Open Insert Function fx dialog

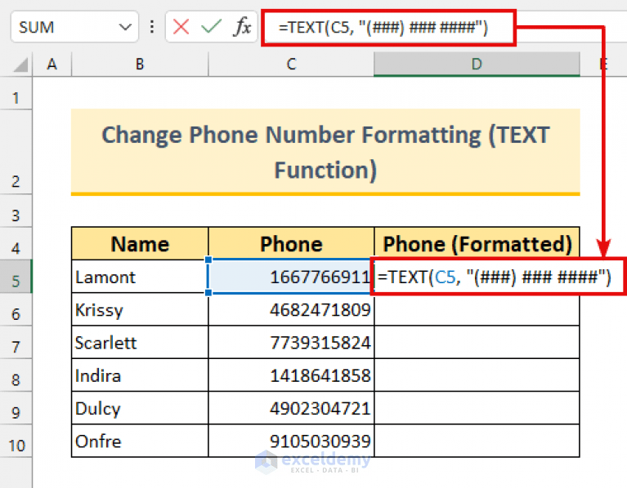tap(242, 27)
